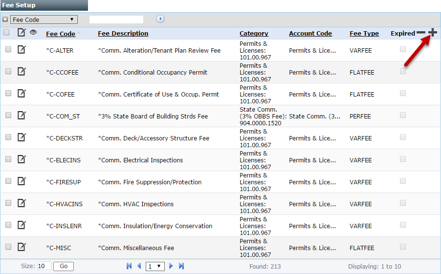Click the search go arrow icon

[160, 19]
